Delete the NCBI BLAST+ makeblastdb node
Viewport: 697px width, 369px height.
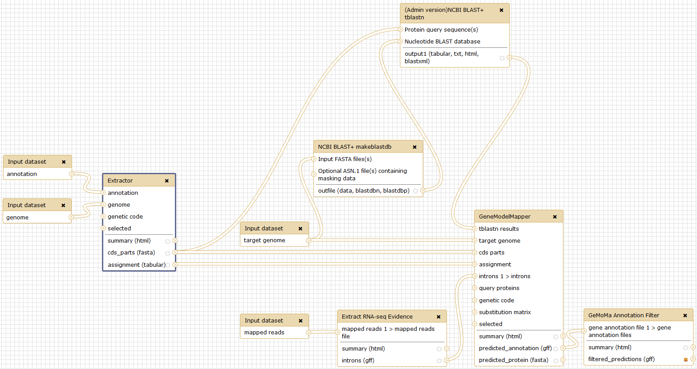[x=414, y=147]
